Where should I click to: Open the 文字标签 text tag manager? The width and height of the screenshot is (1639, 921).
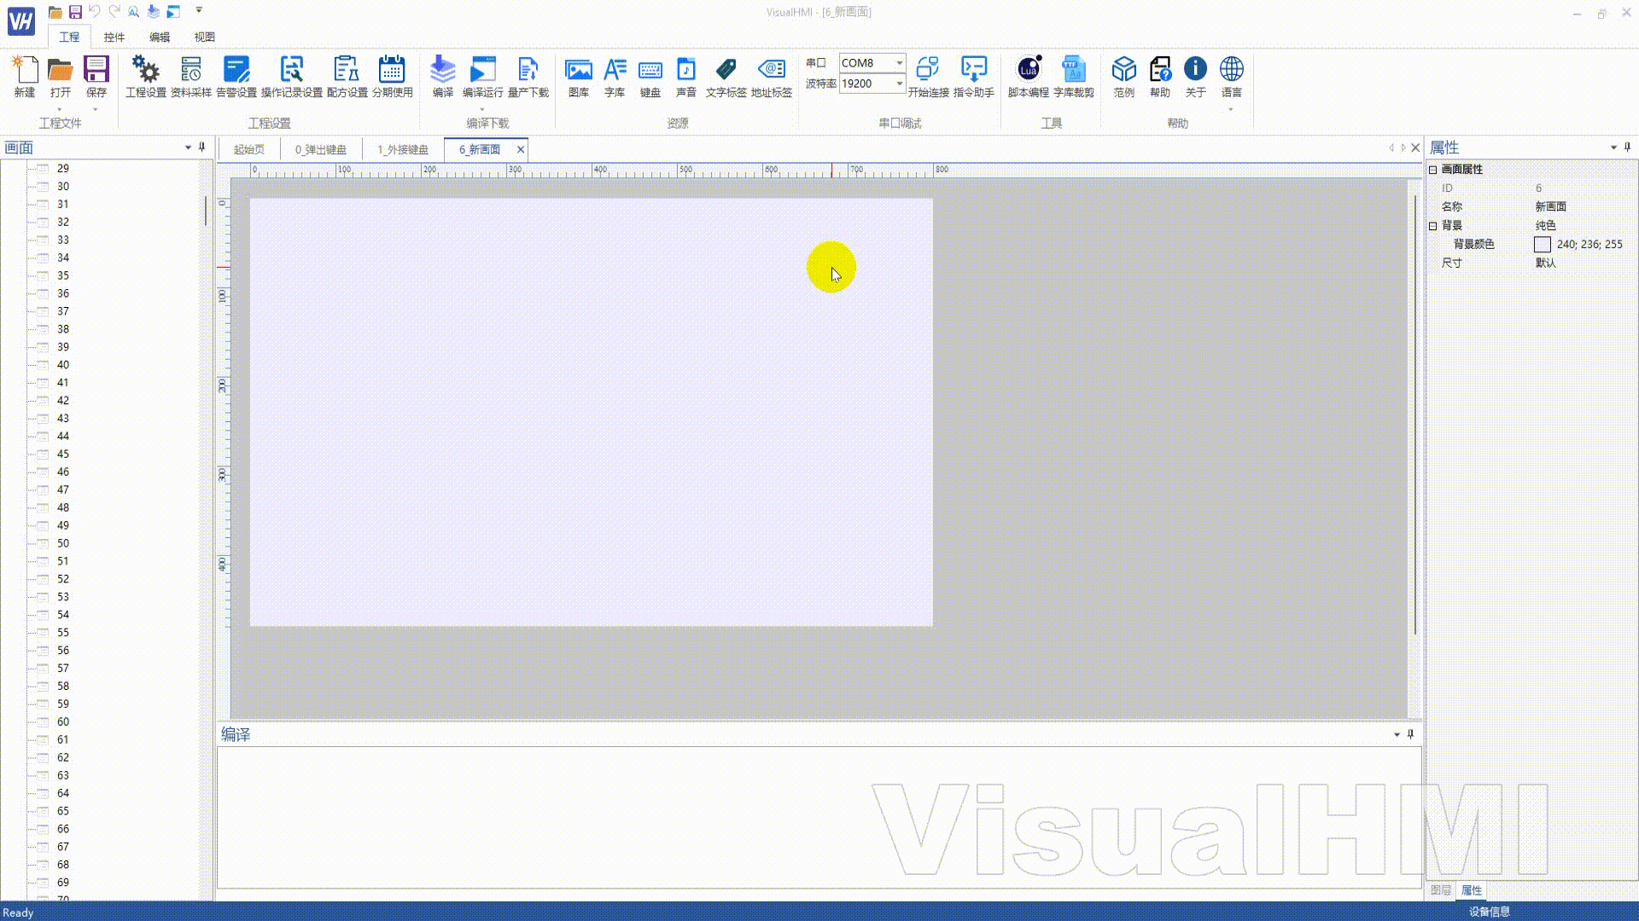click(726, 77)
